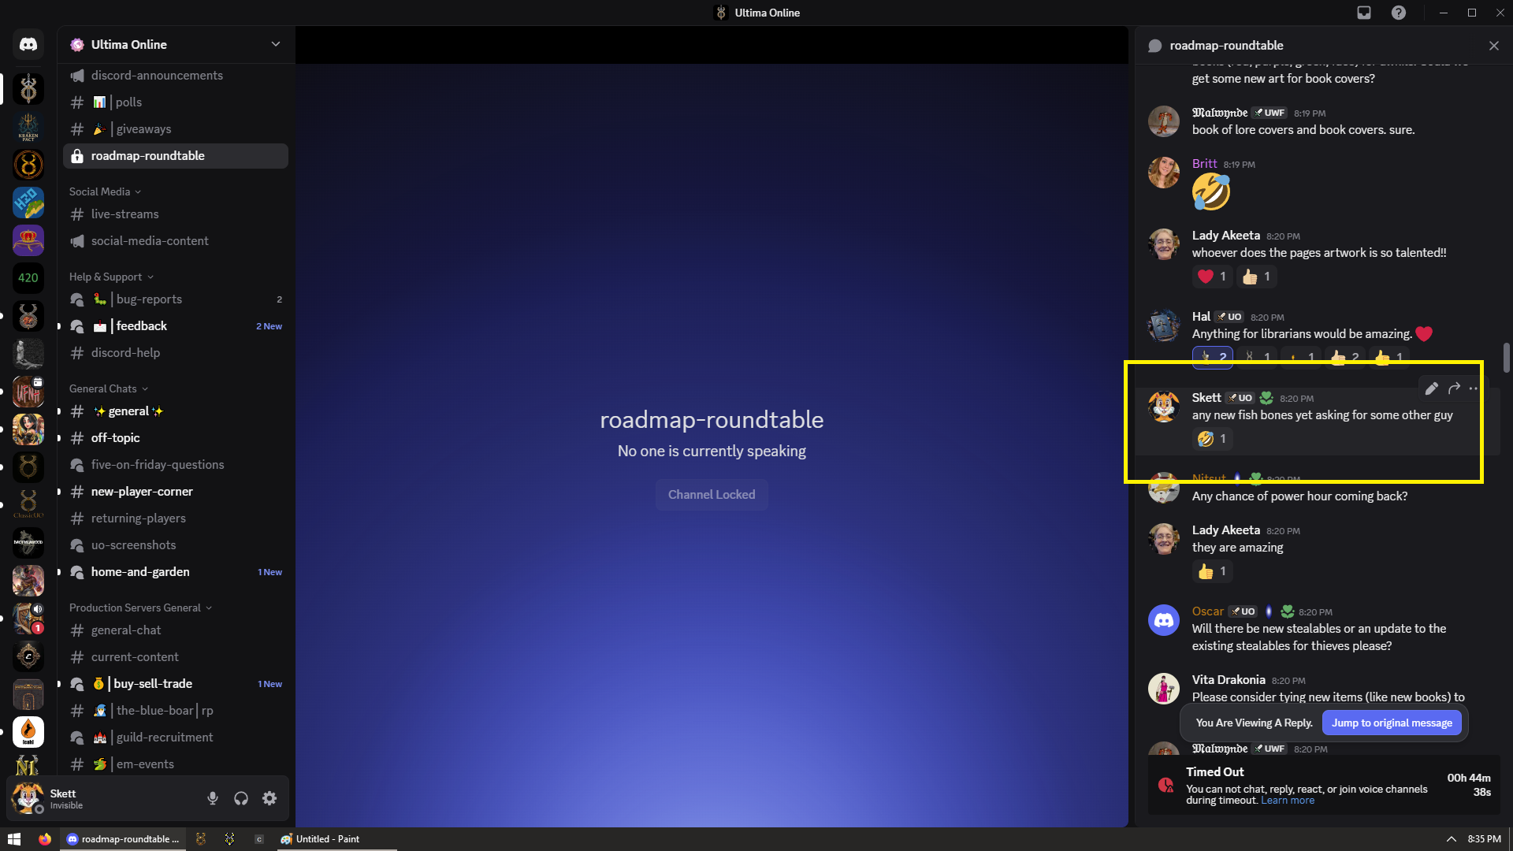This screenshot has width=1513, height=851.
Task: Open buy-sell-trade channel
Action: click(x=176, y=684)
